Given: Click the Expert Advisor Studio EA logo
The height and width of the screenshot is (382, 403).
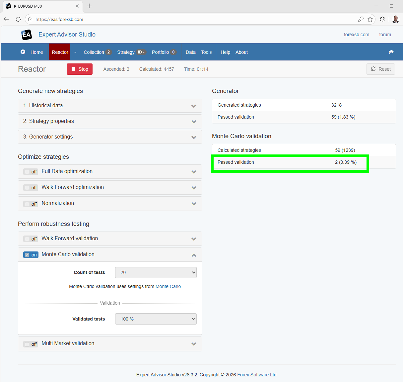Looking at the screenshot, I should pos(27,35).
